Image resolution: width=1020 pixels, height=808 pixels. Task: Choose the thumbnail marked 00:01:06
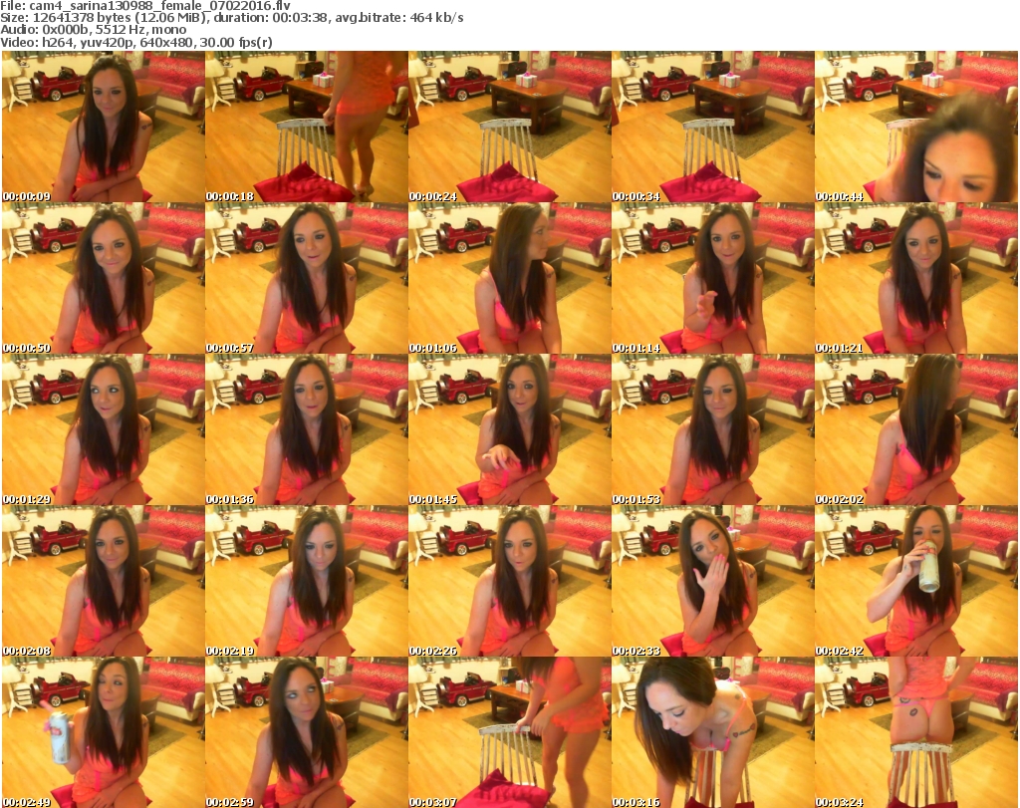click(509, 278)
